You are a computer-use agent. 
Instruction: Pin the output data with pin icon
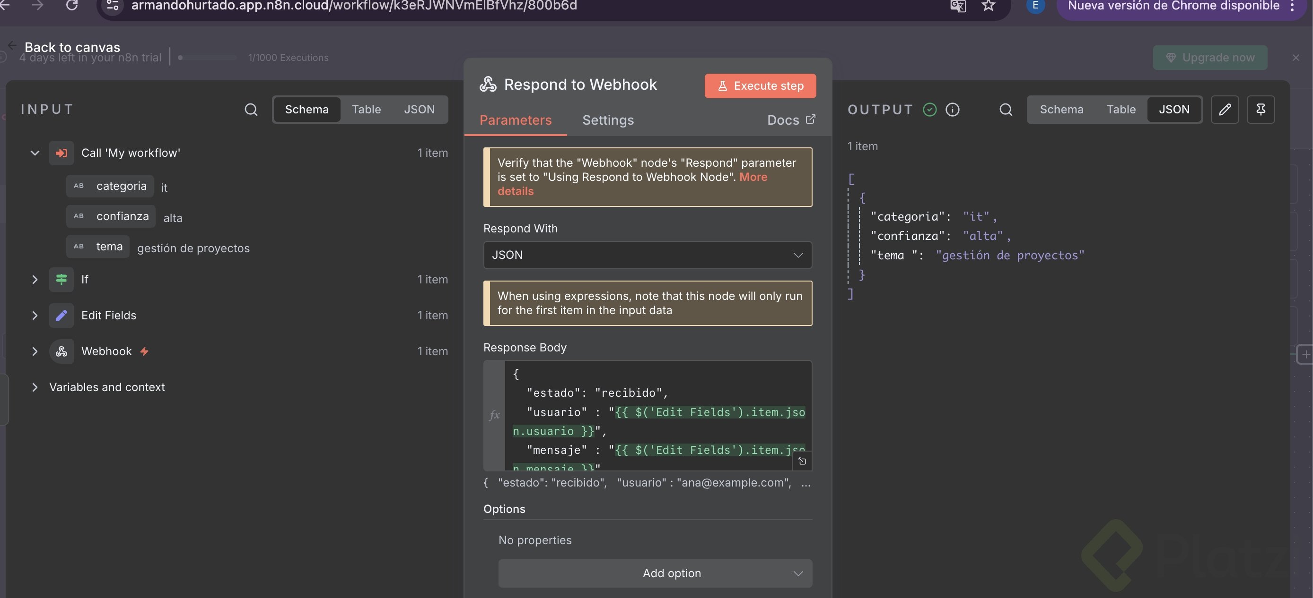point(1260,110)
